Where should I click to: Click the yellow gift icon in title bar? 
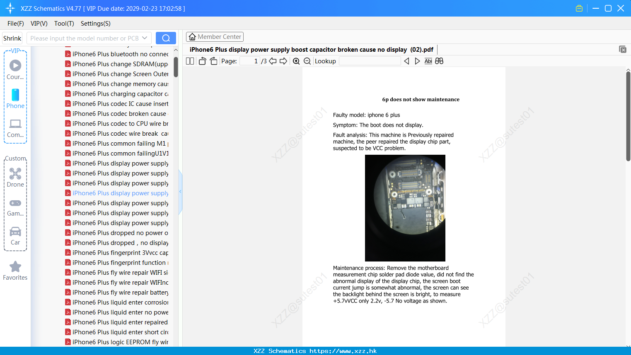click(x=579, y=8)
